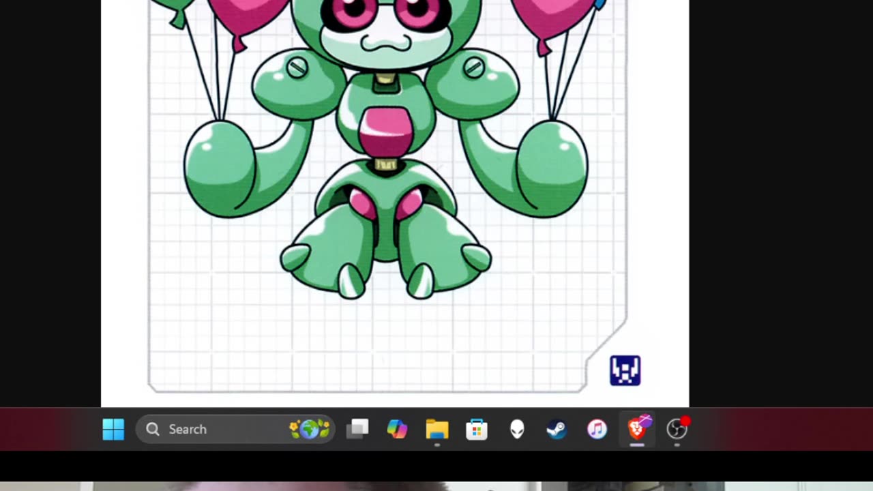Open OBS Studio from the taskbar
873x491 pixels.
point(677,429)
